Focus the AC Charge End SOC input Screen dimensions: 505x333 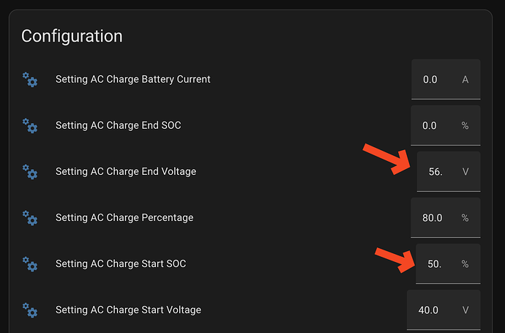pos(430,125)
